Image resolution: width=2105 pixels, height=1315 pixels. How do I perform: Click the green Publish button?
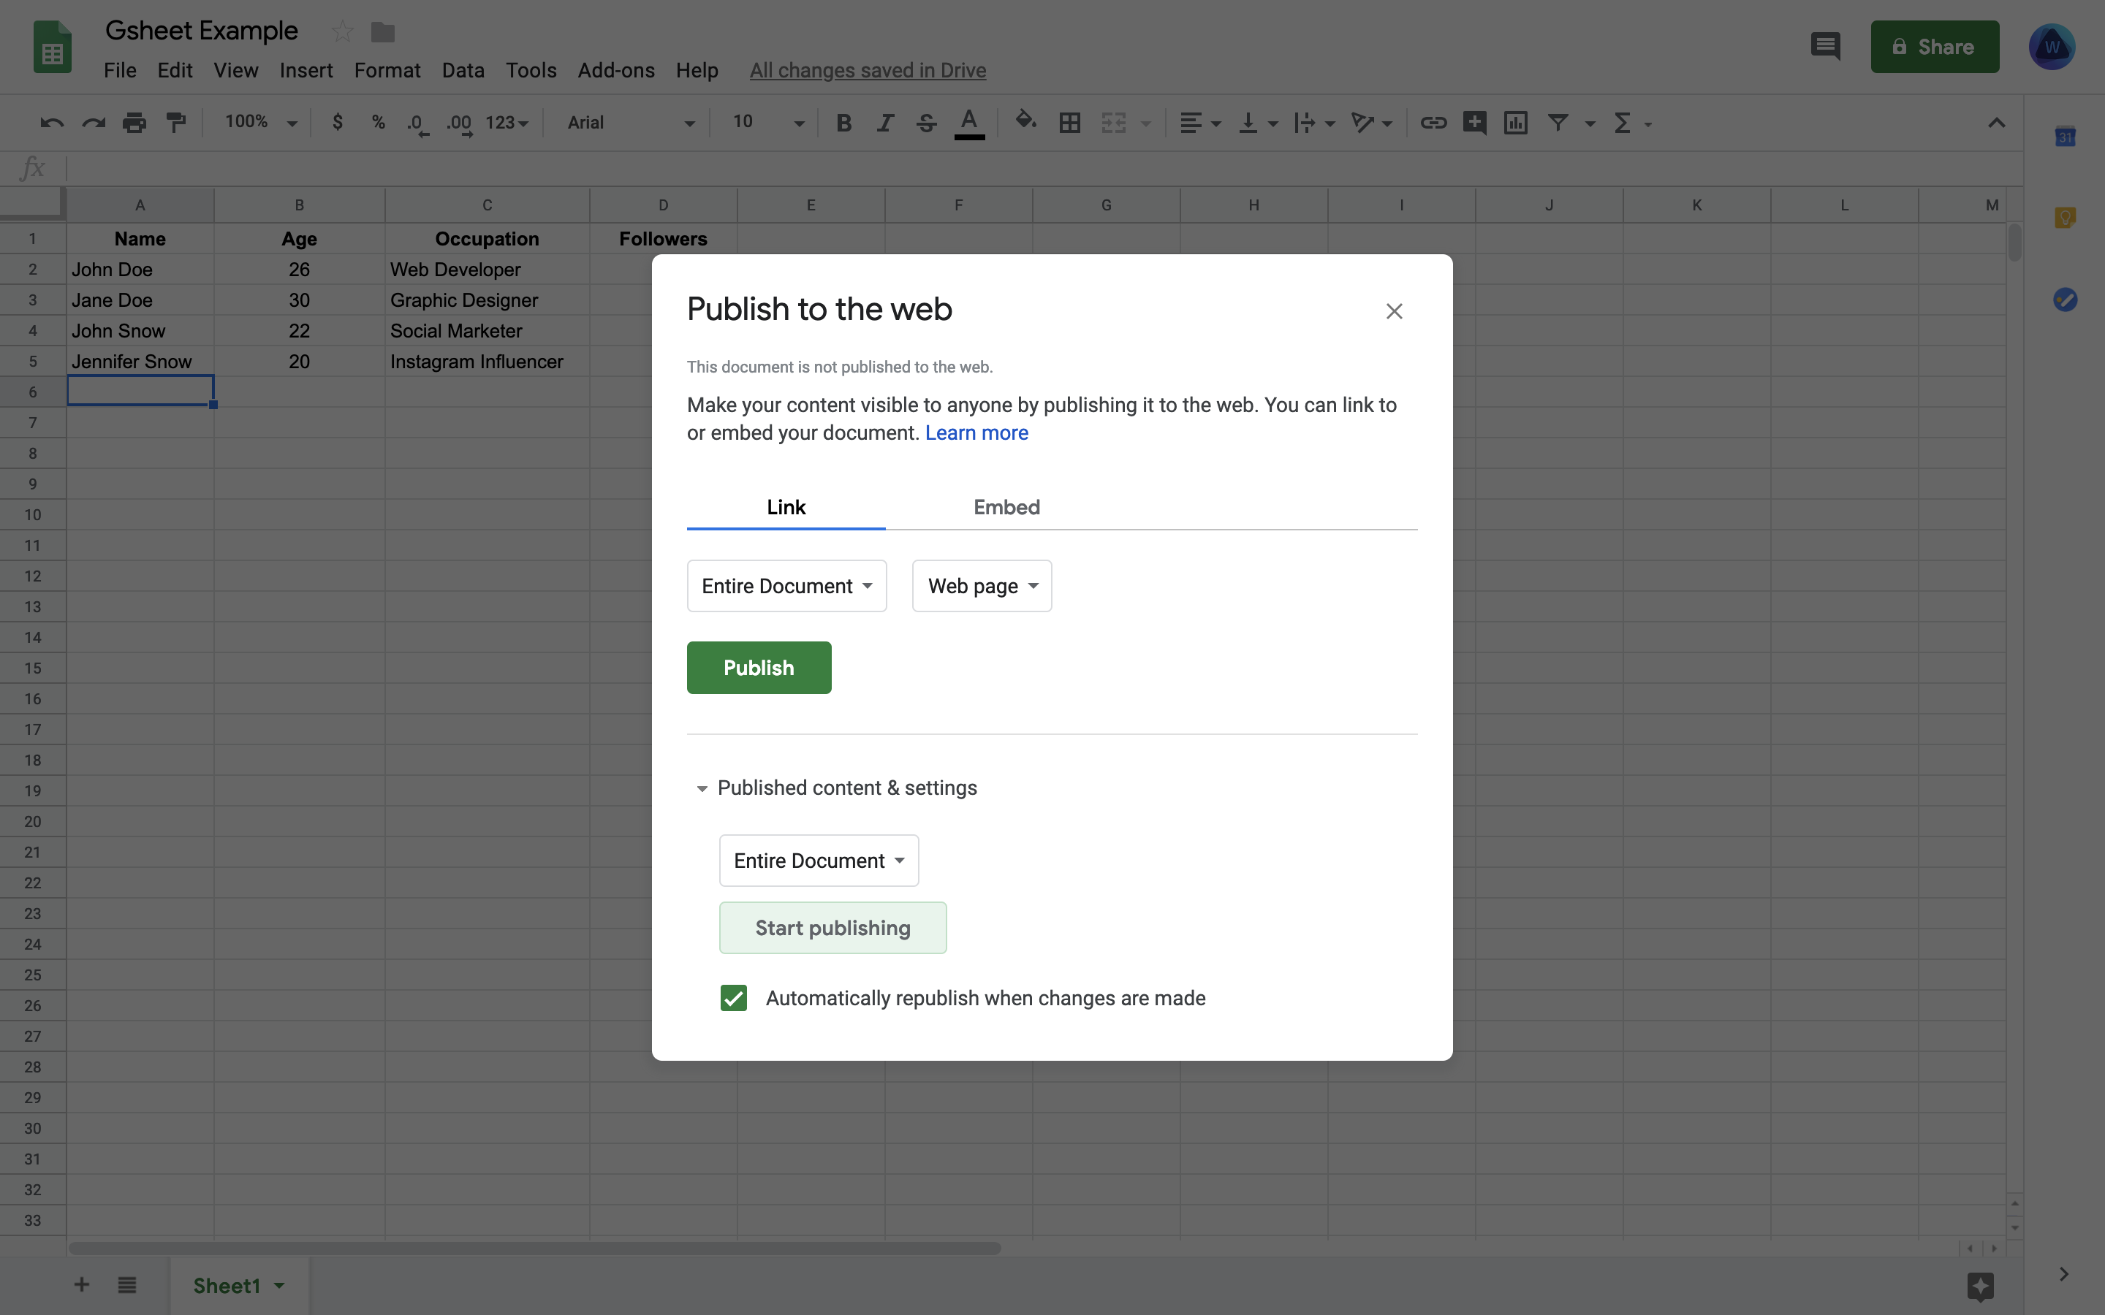759,667
